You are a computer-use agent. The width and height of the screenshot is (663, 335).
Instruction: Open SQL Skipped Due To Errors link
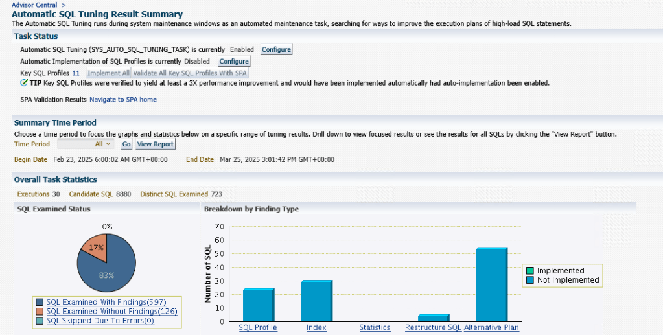(x=100, y=320)
